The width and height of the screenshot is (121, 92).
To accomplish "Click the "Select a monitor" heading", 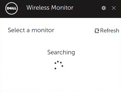I will 31,30.
